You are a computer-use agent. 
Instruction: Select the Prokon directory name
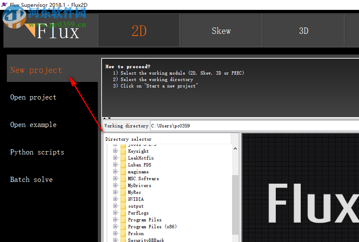coord(136,233)
